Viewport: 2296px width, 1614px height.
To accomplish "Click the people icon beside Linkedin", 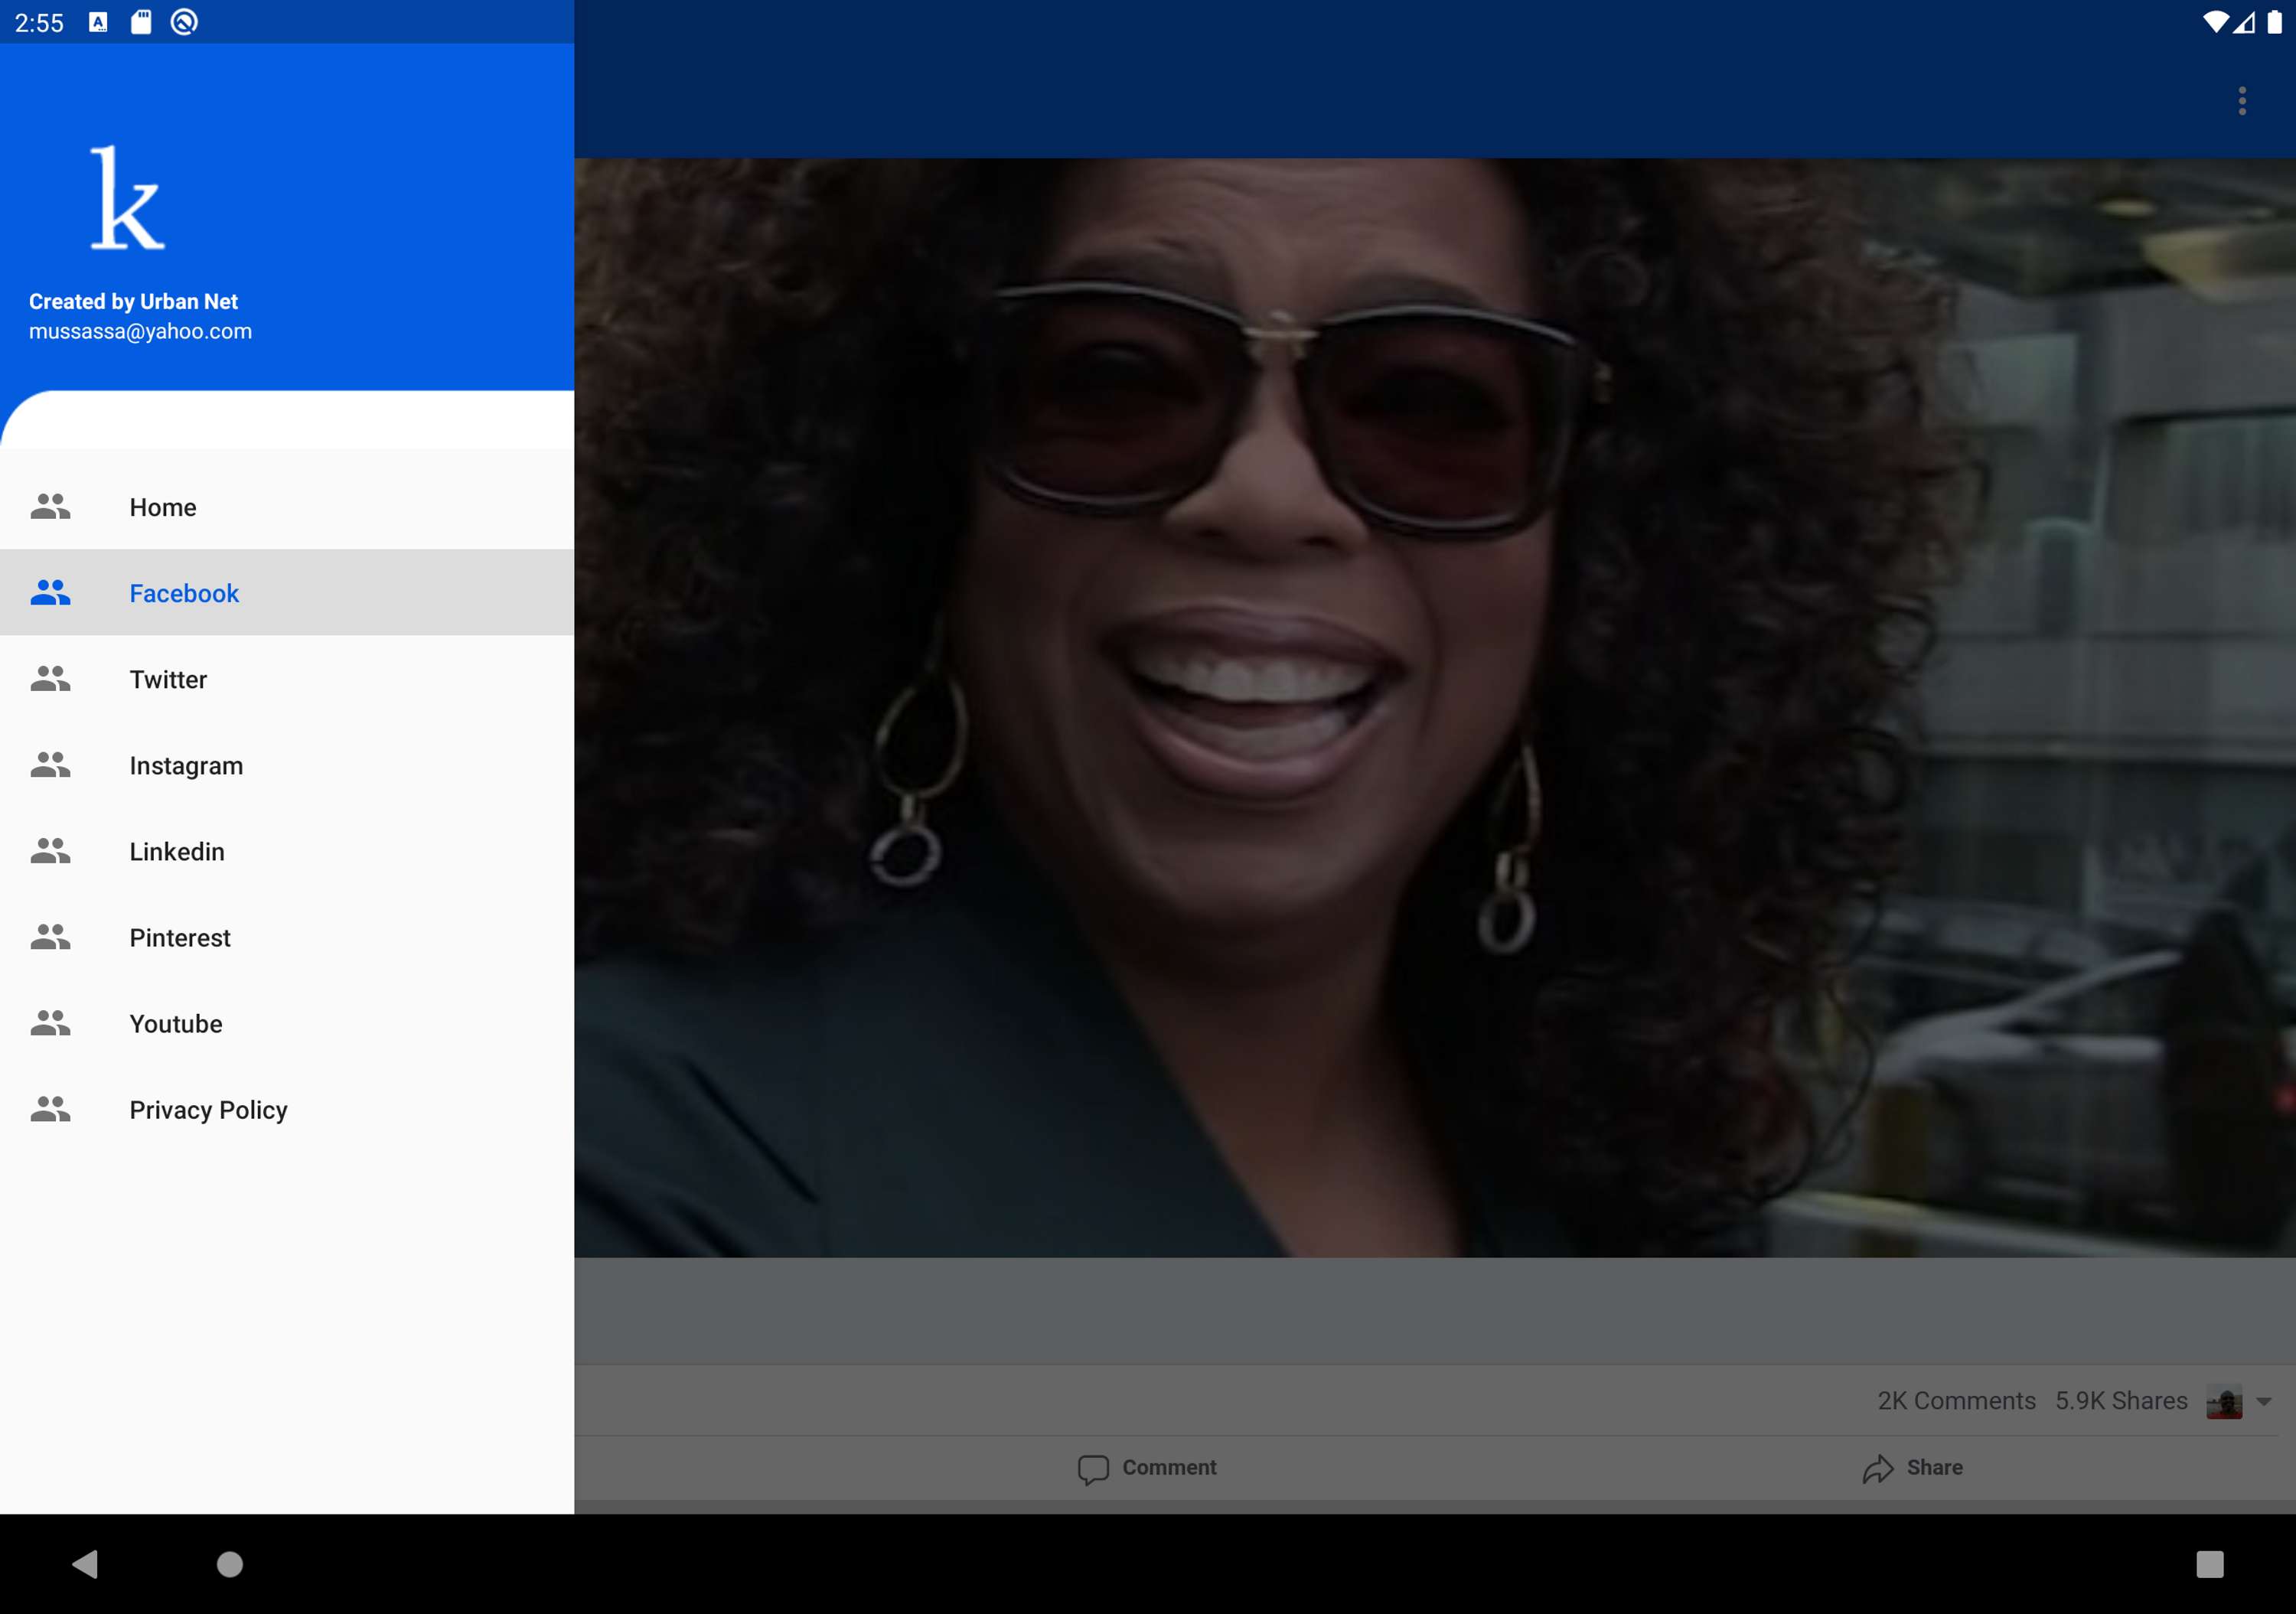I will tap(50, 851).
